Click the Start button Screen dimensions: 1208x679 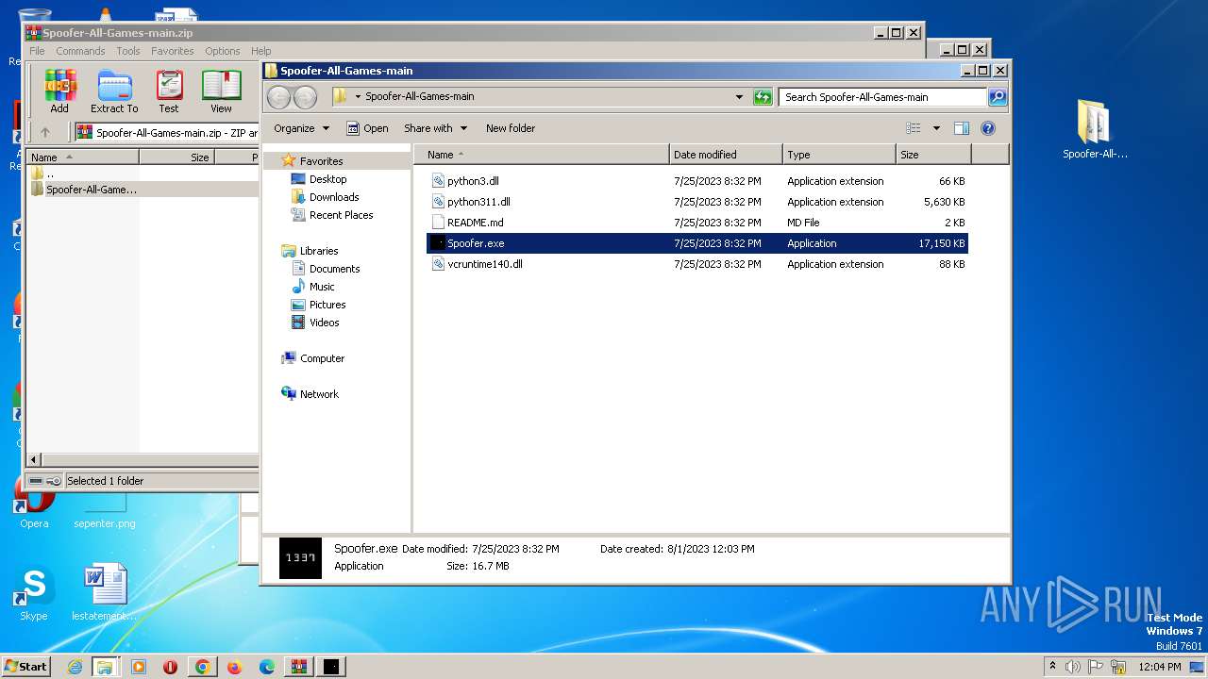click(x=26, y=667)
